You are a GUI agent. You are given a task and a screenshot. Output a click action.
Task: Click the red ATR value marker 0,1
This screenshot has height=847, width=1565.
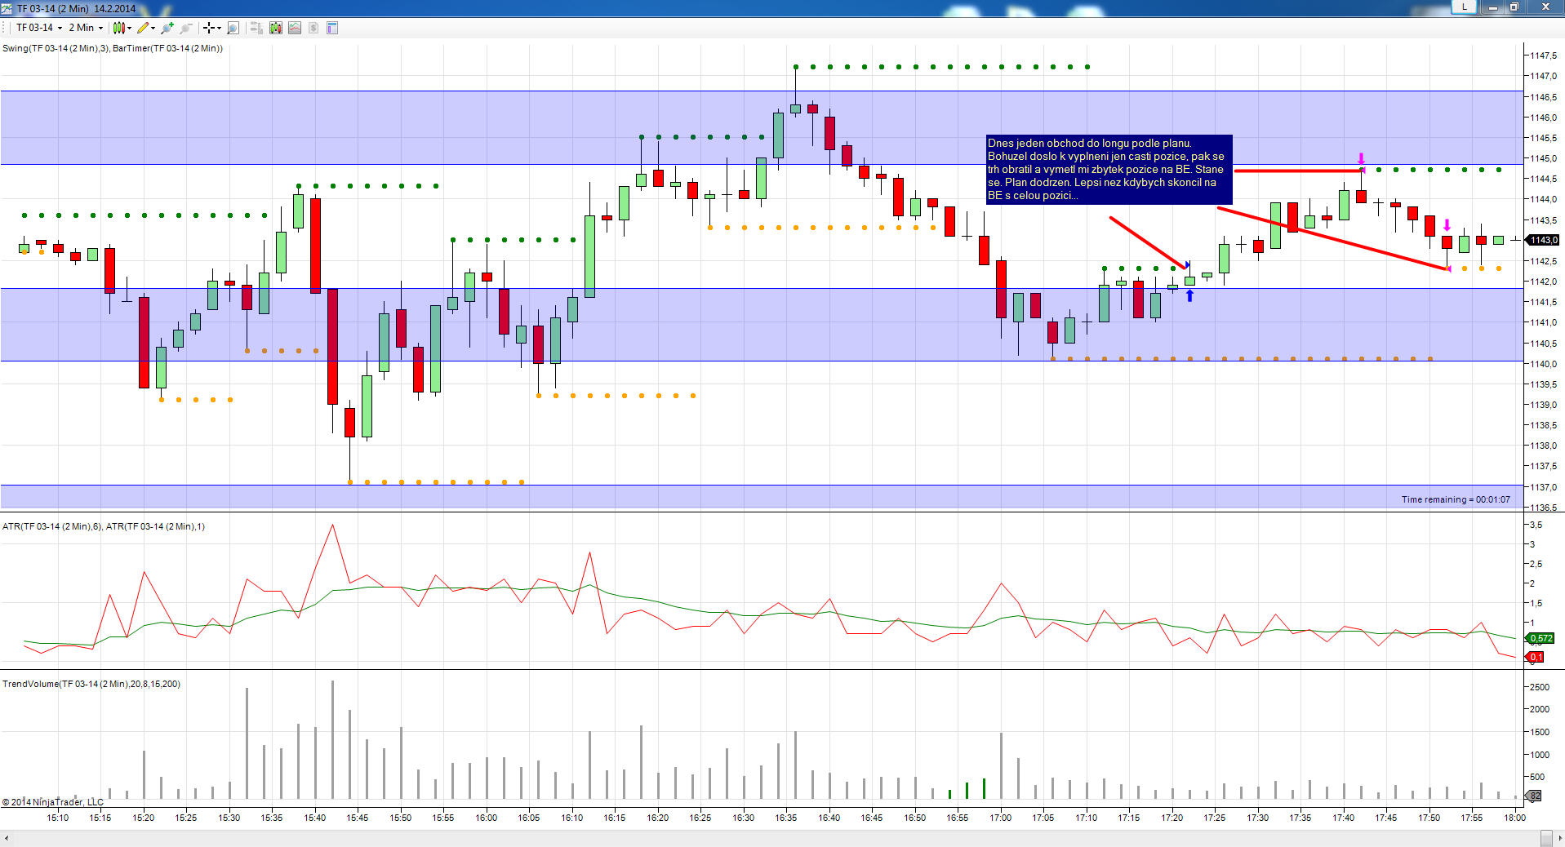click(1536, 657)
